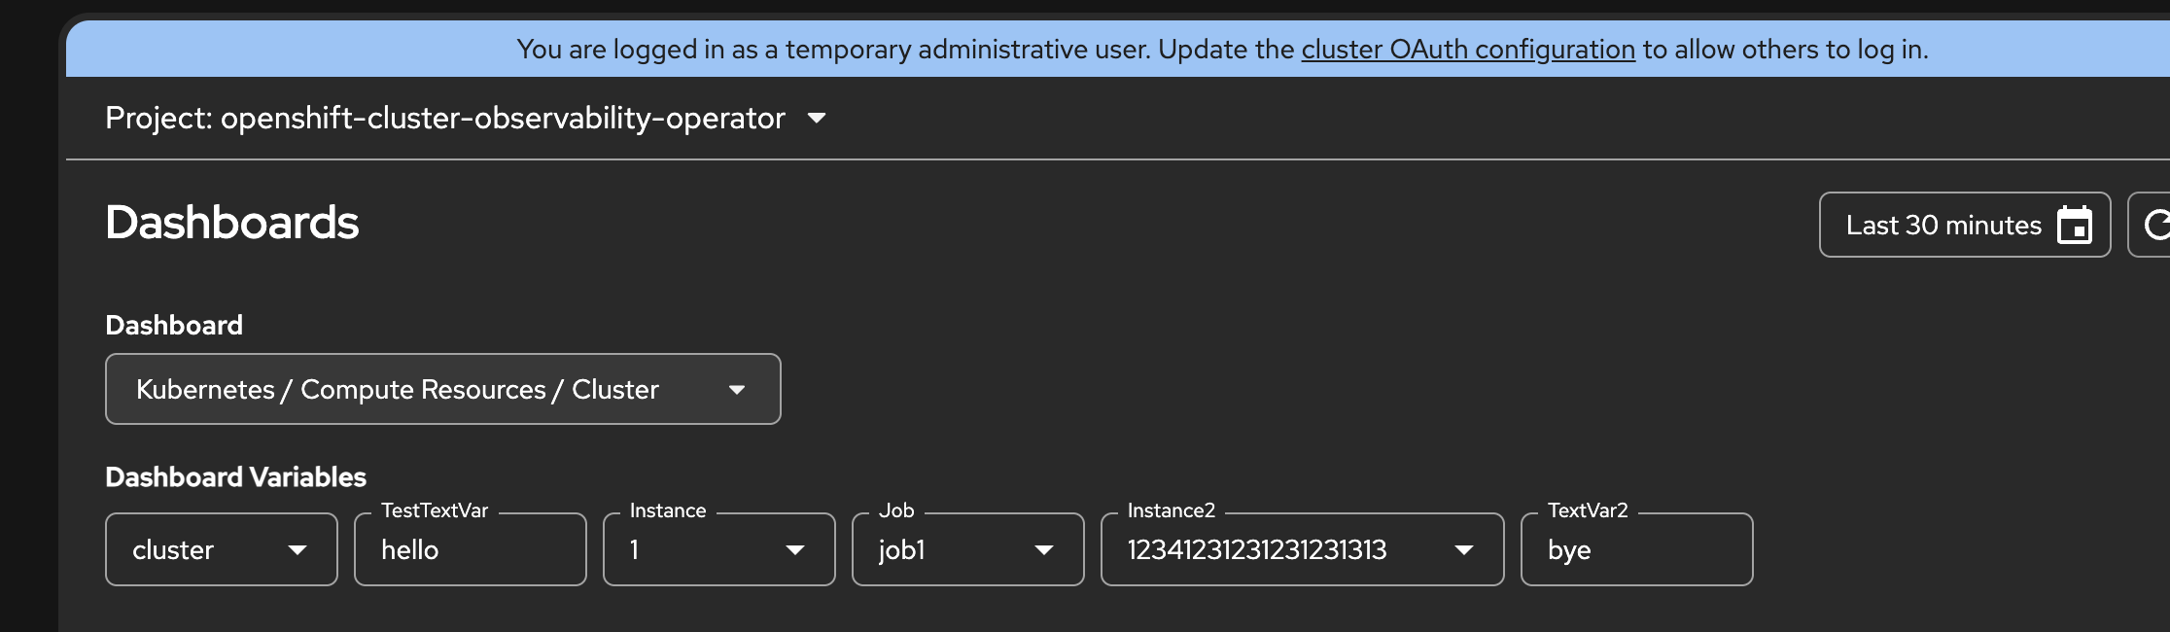2170x632 pixels.
Task: Open the cluster OAuth configuration link
Action: coord(1468,50)
